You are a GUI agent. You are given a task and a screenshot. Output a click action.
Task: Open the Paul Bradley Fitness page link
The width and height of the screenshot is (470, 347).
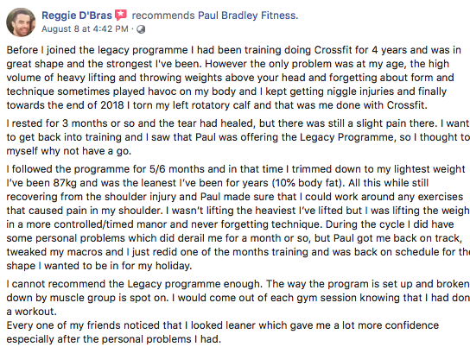[248, 16]
